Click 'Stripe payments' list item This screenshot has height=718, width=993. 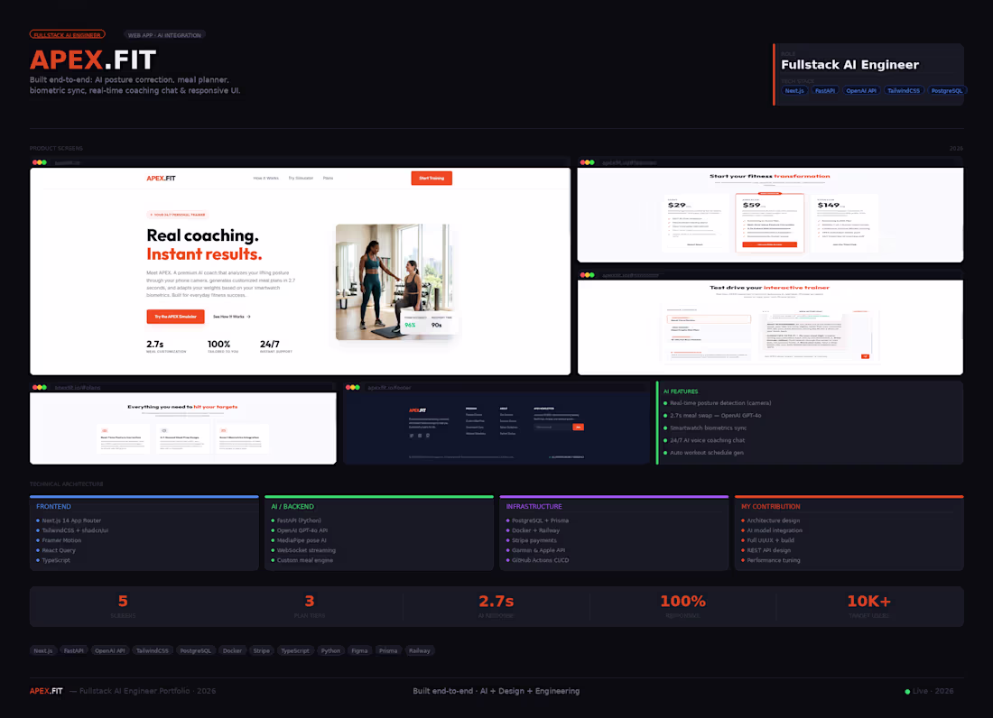click(x=534, y=540)
